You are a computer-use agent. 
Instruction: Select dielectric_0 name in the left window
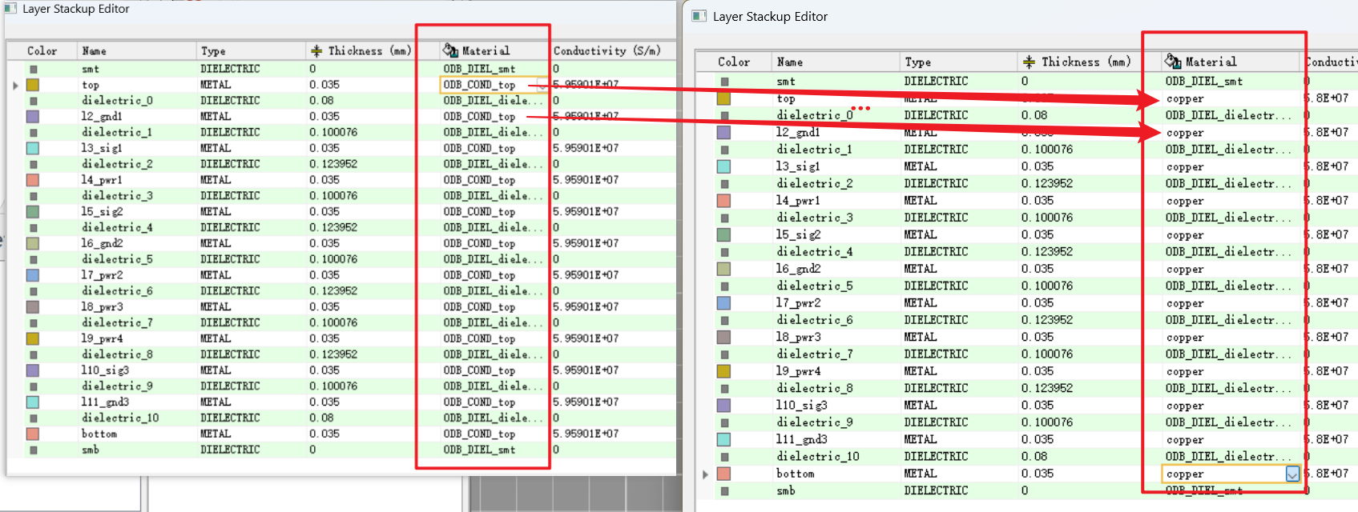click(x=116, y=101)
